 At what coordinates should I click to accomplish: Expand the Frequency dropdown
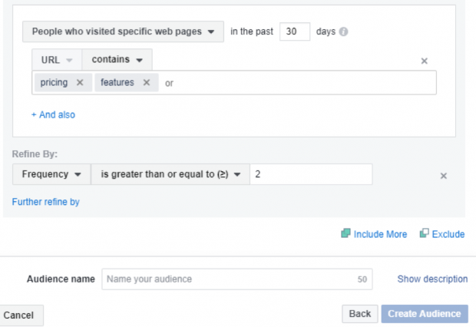point(51,174)
